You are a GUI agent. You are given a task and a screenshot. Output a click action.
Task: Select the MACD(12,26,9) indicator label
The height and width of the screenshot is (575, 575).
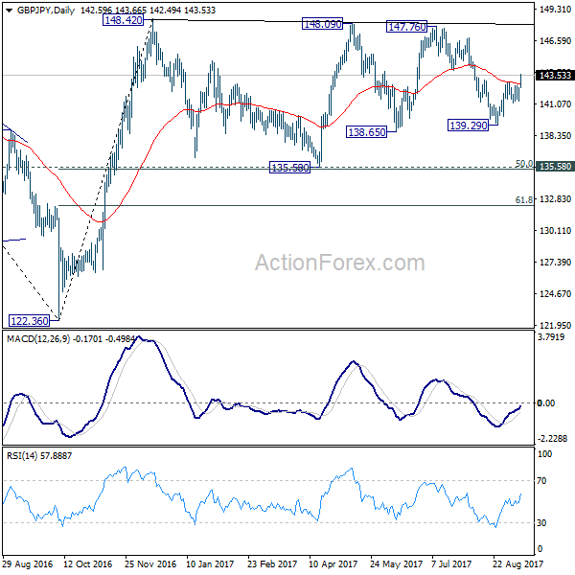(x=38, y=339)
